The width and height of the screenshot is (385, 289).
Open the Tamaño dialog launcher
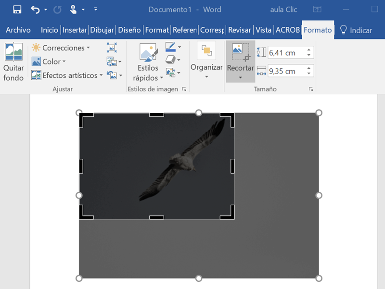(311, 89)
